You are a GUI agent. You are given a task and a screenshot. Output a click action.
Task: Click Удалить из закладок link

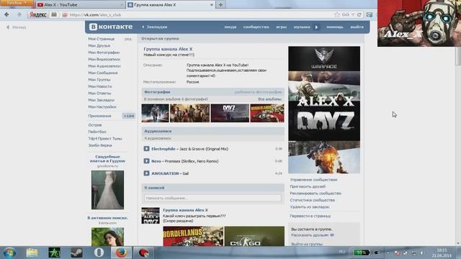pos(310,207)
